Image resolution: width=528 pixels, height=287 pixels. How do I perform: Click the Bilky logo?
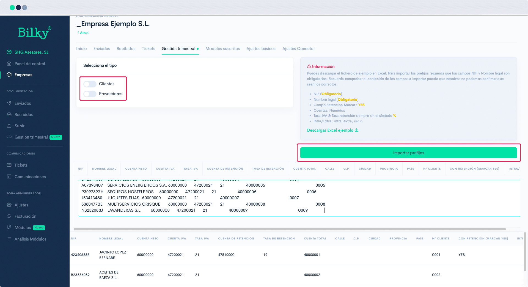coord(35,33)
